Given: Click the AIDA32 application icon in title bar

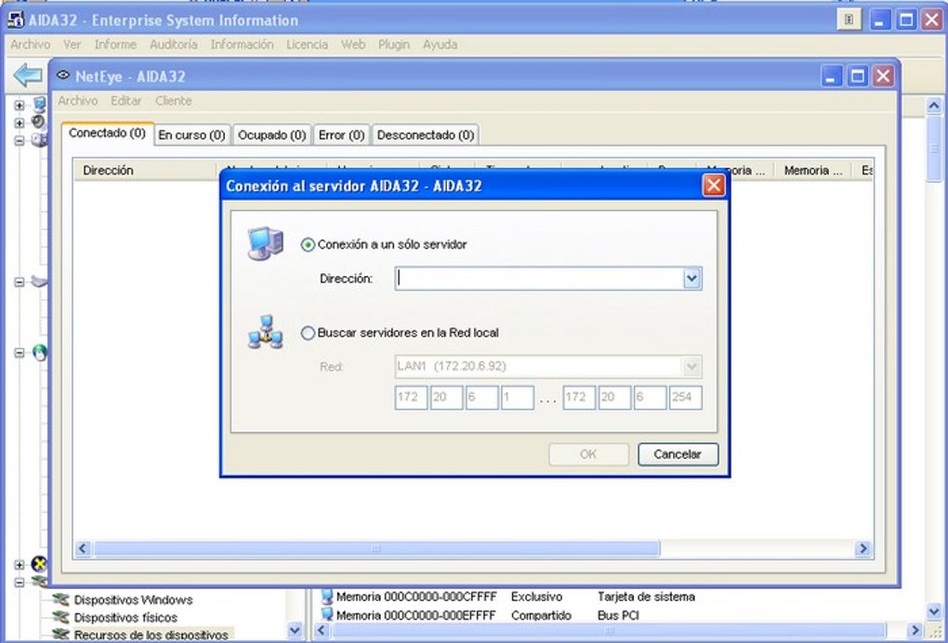Looking at the screenshot, I should pos(16,20).
